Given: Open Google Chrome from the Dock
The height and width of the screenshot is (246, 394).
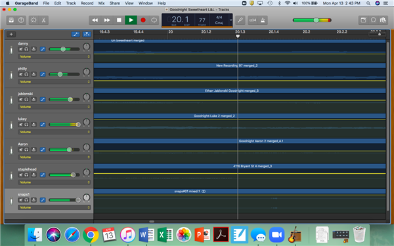Looking at the screenshot, I should coord(91,235).
